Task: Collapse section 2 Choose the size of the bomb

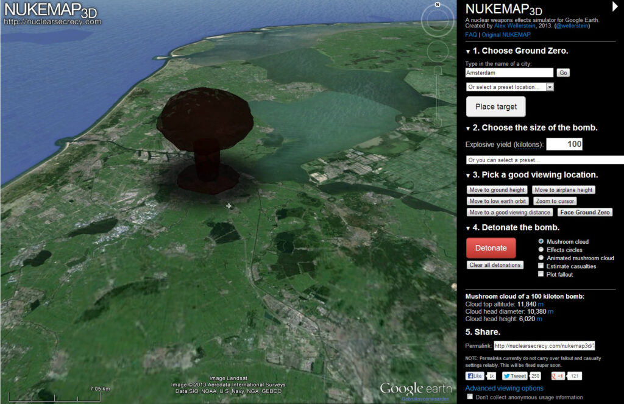Action: tap(468, 129)
